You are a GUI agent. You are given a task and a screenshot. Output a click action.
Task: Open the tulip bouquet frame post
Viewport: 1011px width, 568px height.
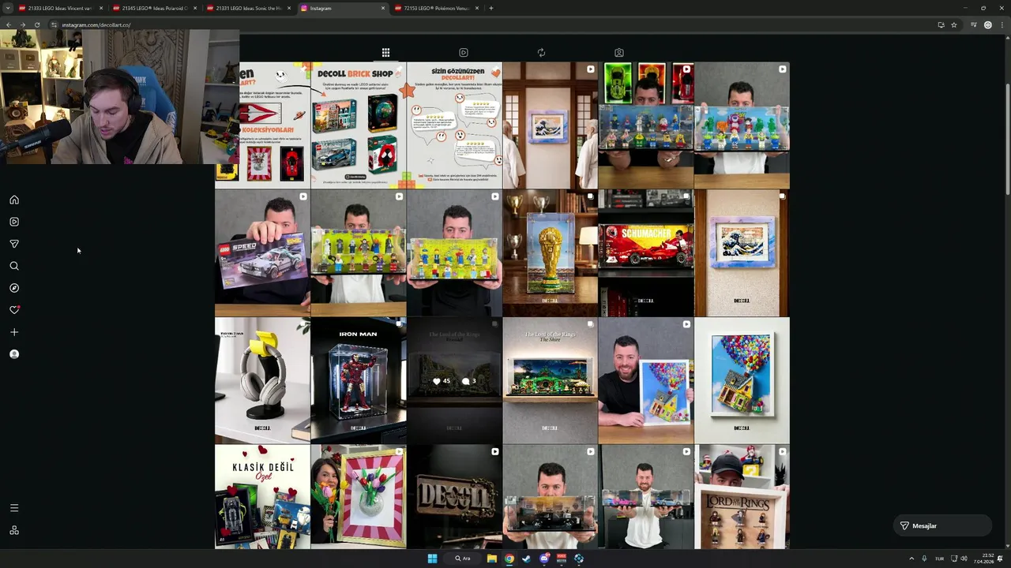(x=359, y=497)
